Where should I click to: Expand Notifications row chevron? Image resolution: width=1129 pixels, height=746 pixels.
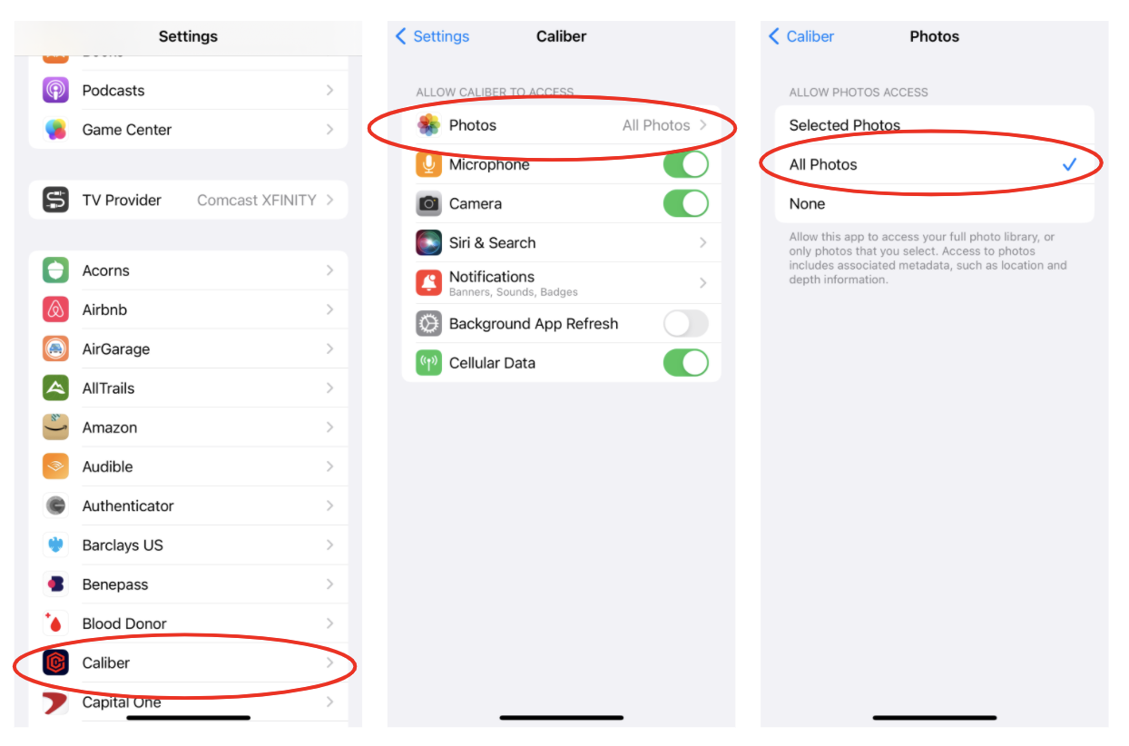pos(703,283)
